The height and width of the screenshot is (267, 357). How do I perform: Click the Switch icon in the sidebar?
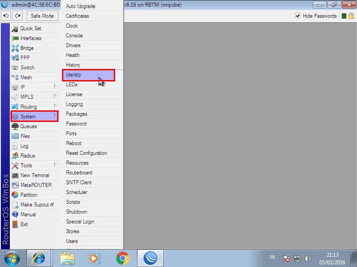click(15, 68)
